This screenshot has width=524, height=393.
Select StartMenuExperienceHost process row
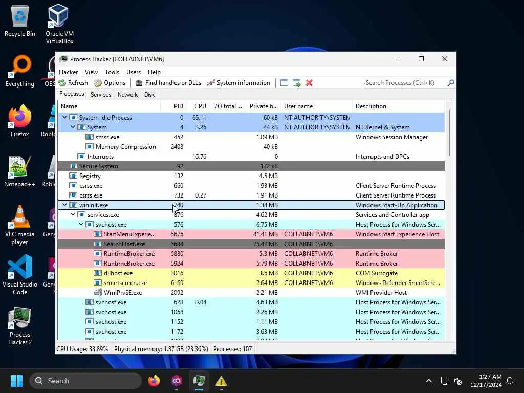(251, 234)
